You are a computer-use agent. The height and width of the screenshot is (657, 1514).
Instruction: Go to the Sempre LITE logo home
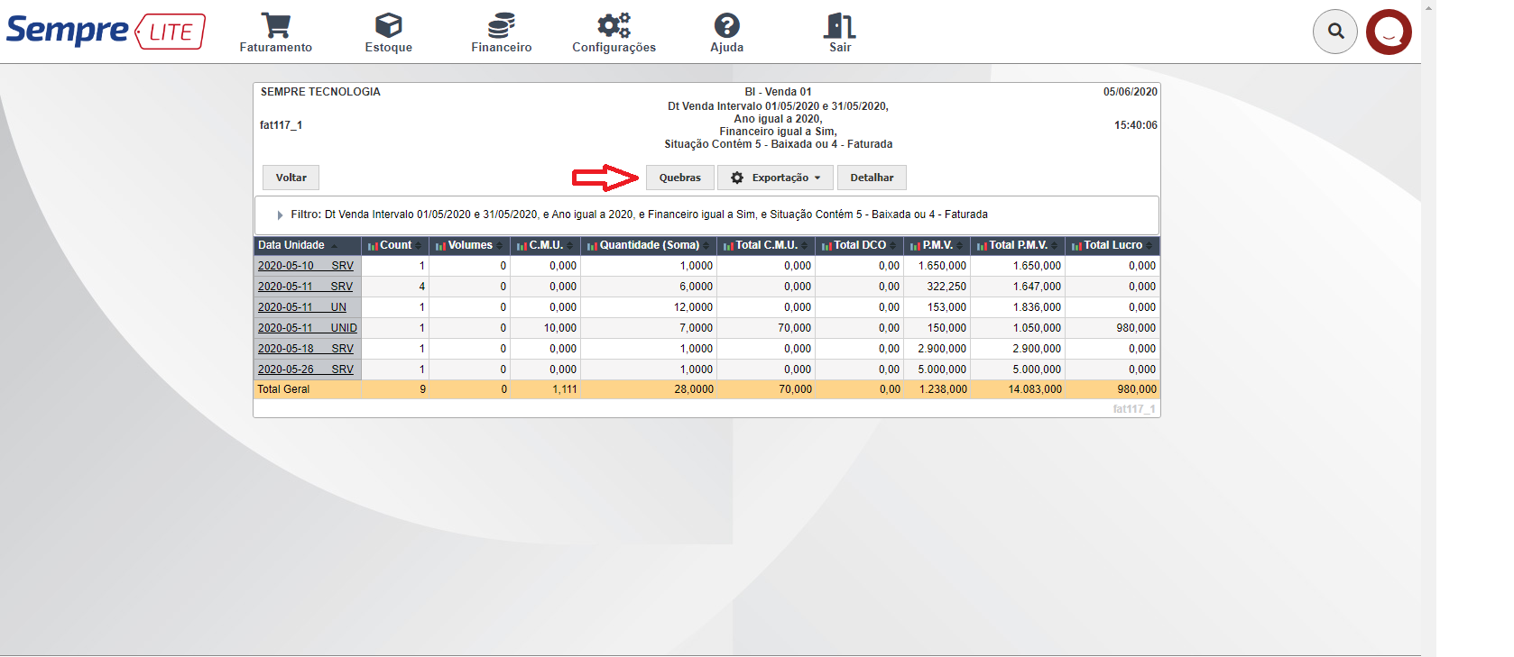[x=106, y=32]
